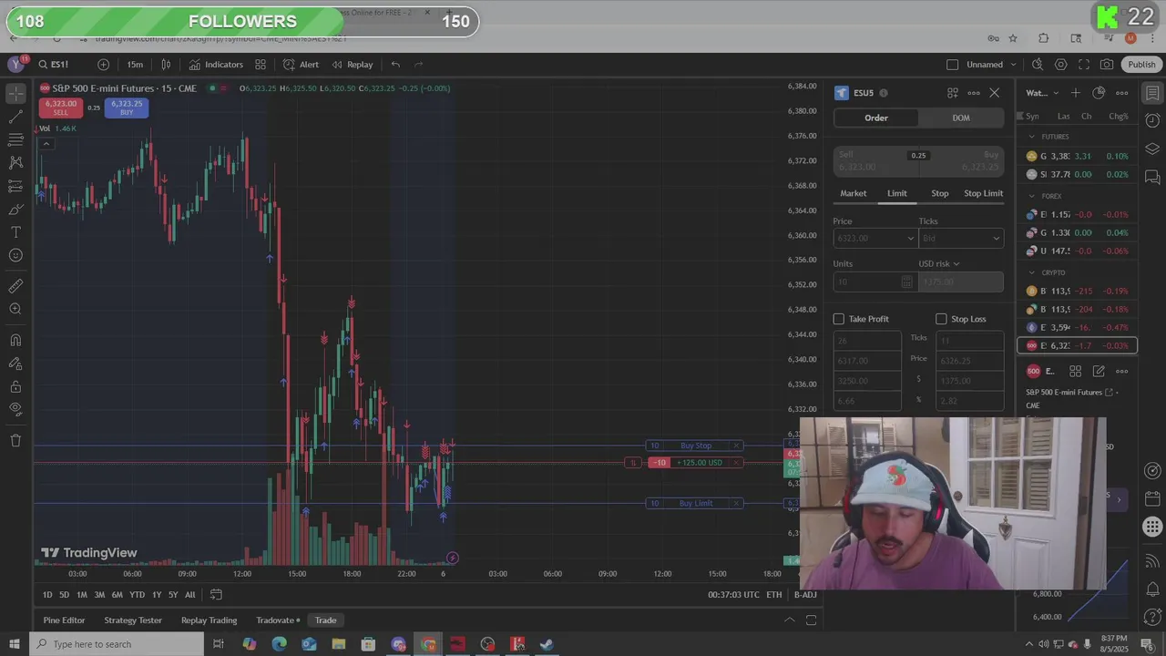This screenshot has height=656, width=1166.
Task: Open the USD risk dropdown
Action: point(939,264)
